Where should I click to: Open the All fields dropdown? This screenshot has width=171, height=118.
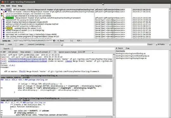click(x=164, y=45)
